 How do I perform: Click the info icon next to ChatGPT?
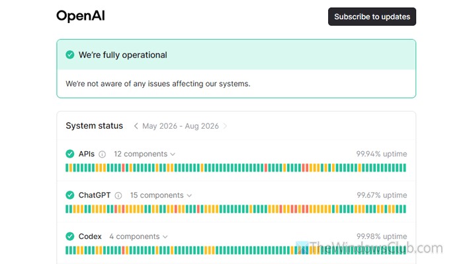click(118, 195)
